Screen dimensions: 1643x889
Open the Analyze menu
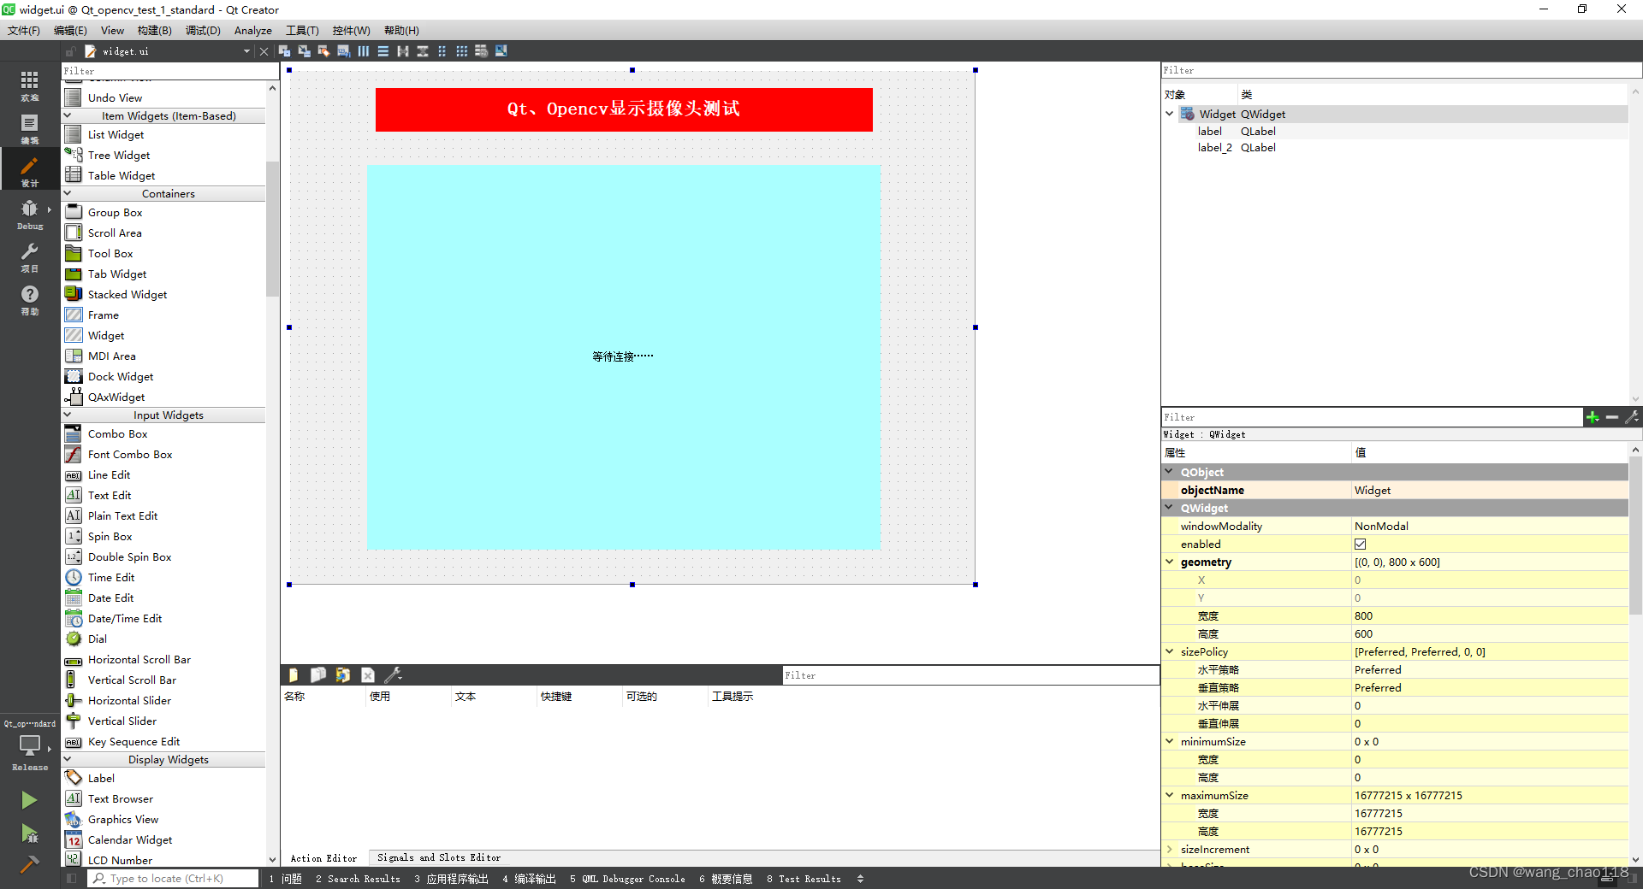[253, 31]
